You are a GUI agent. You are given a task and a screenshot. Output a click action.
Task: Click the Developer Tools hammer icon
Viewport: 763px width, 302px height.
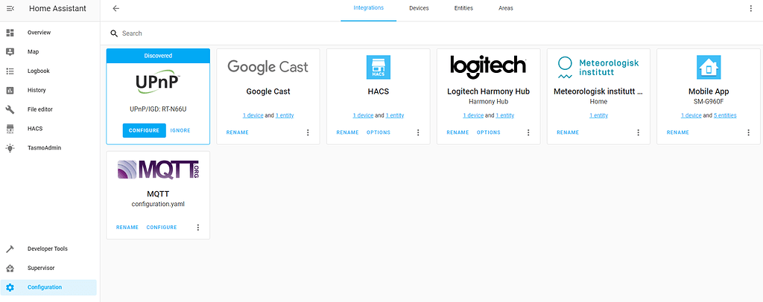click(x=10, y=248)
